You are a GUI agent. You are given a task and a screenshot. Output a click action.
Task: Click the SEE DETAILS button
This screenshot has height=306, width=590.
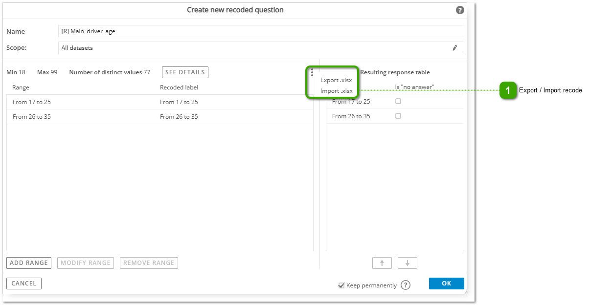pyautogui.click(x=185, y=72)
